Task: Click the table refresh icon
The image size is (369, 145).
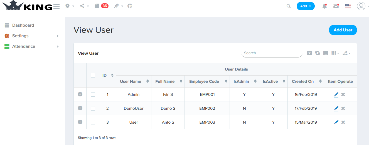Action: (318, 53)
